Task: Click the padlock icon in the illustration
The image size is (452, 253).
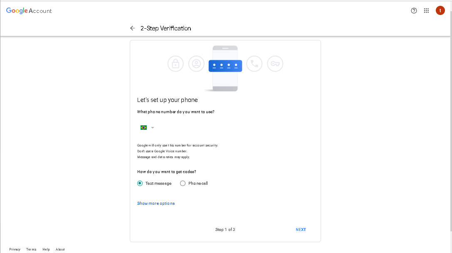Action: click(x=175, y=64)
